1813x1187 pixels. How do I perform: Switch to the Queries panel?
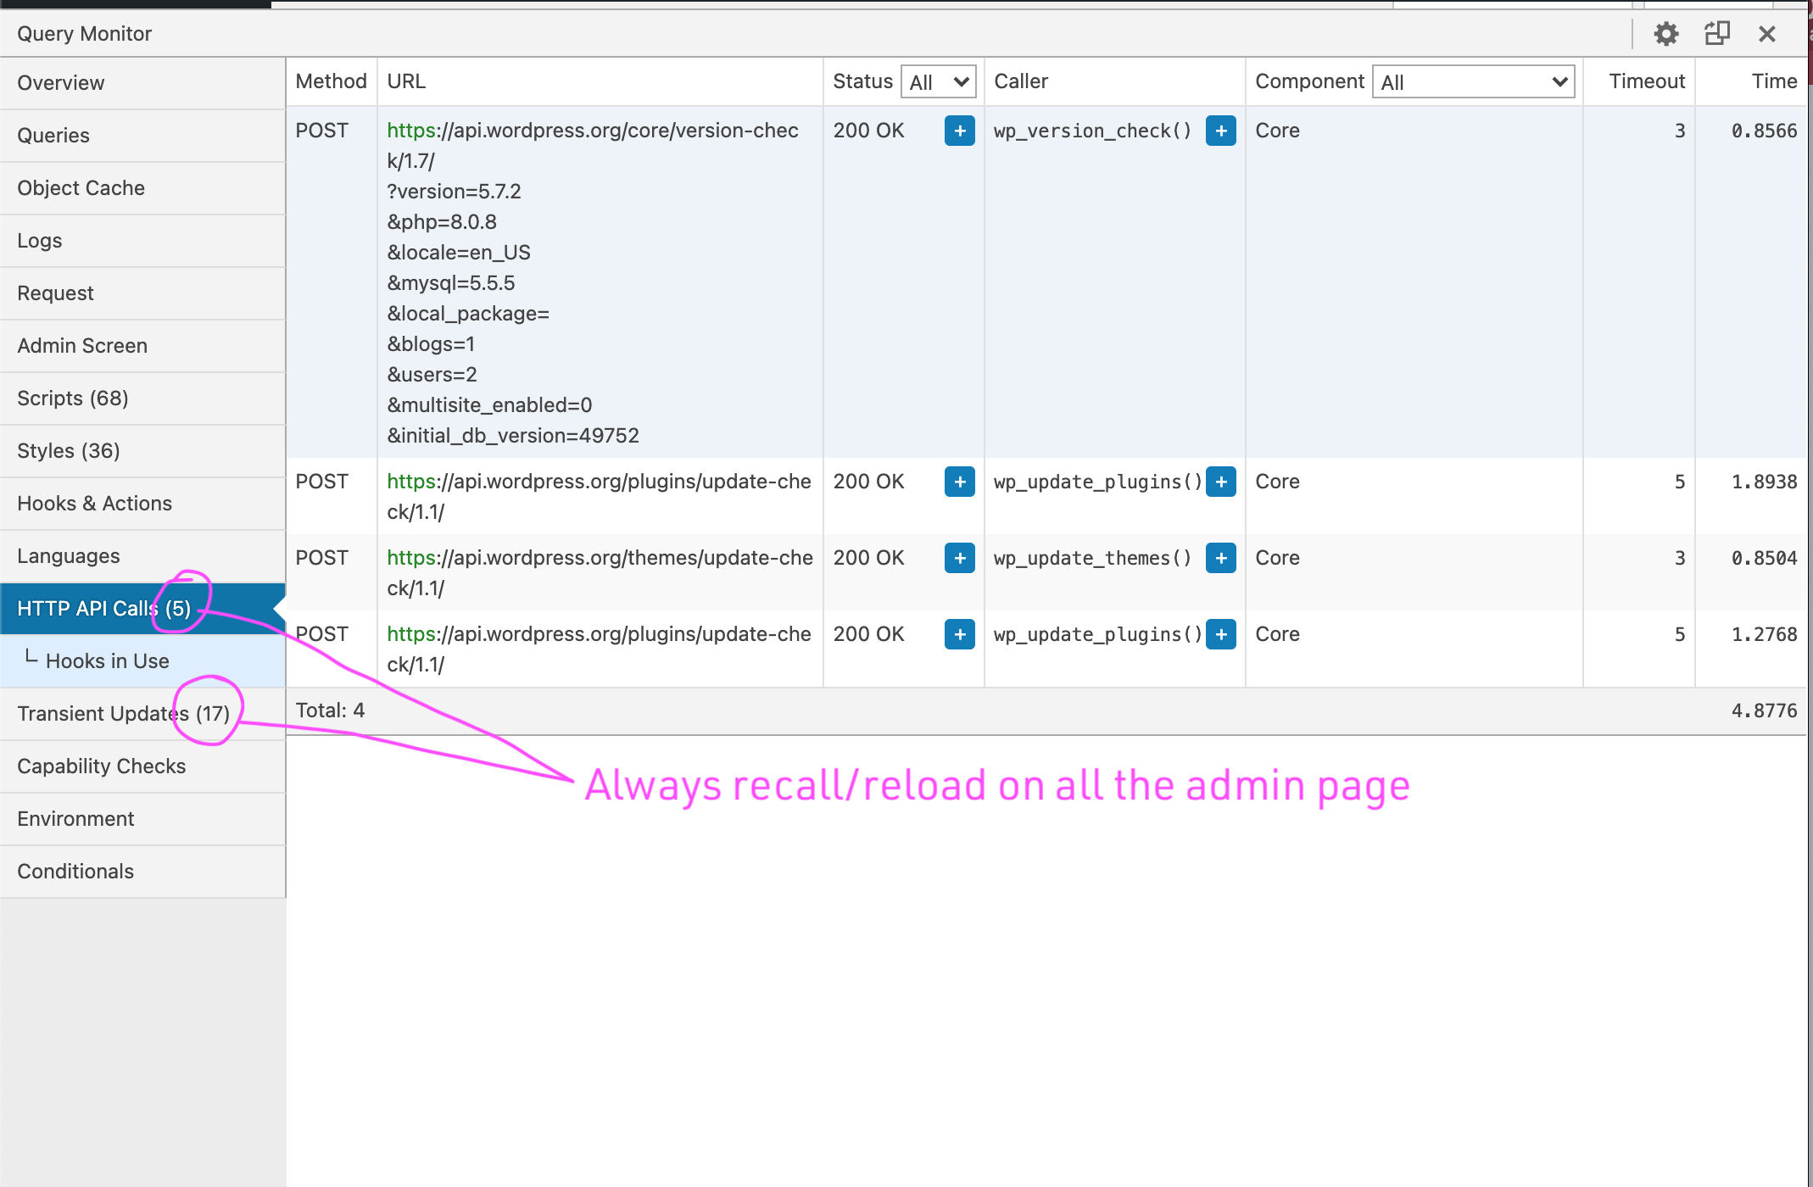53,136
